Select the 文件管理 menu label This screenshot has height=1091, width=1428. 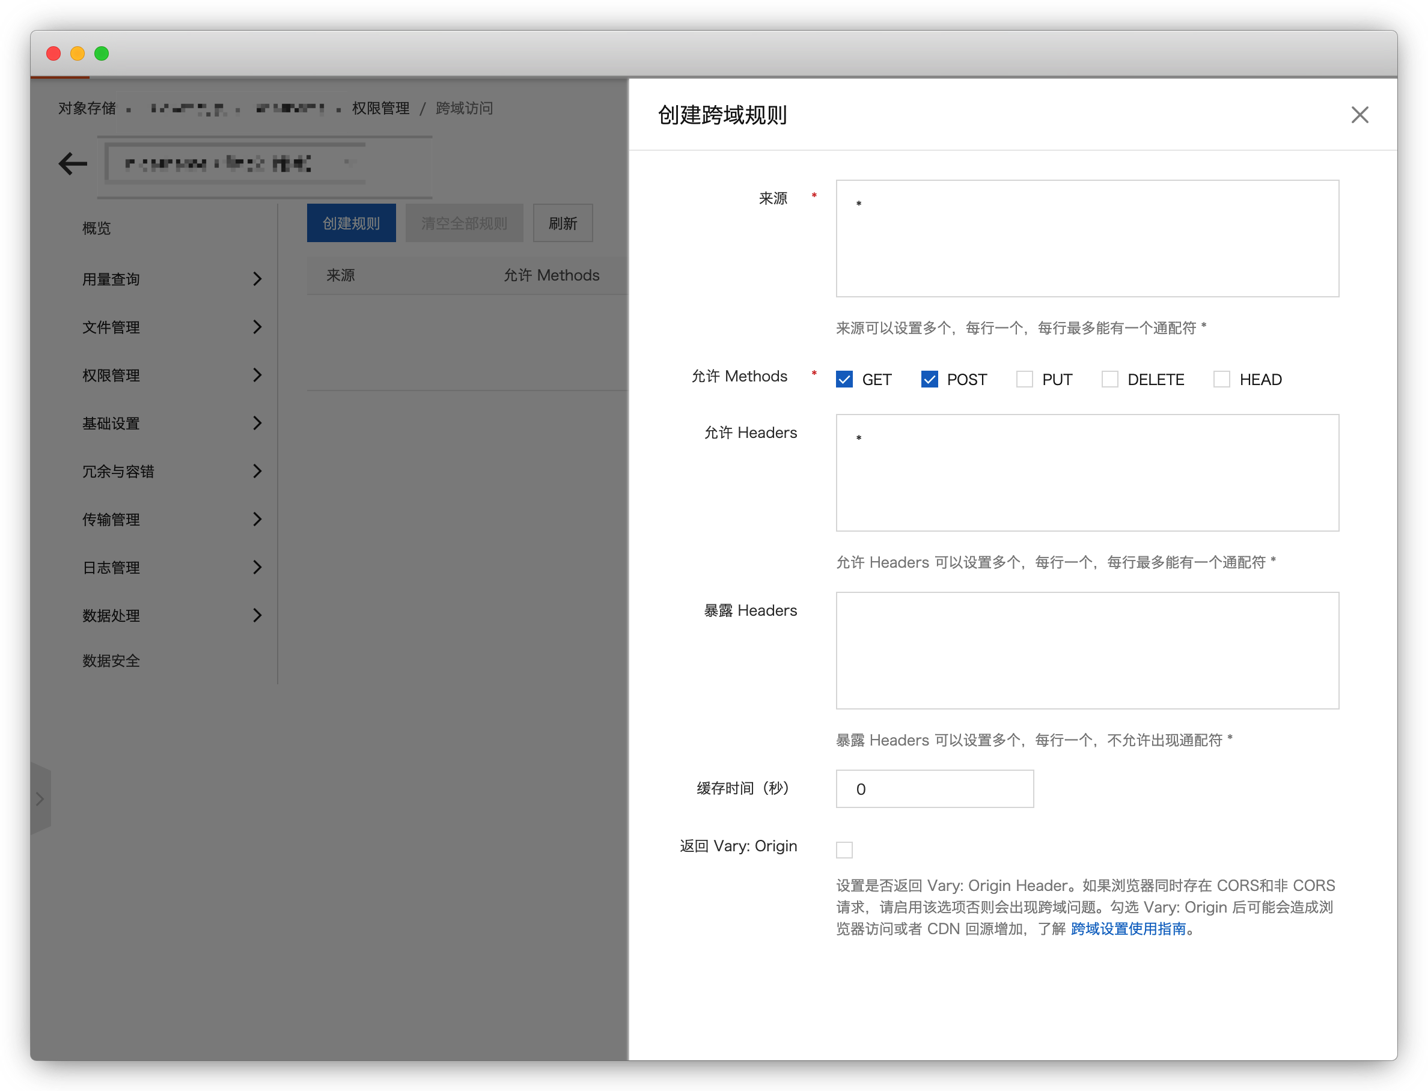[x=111, y=327]
